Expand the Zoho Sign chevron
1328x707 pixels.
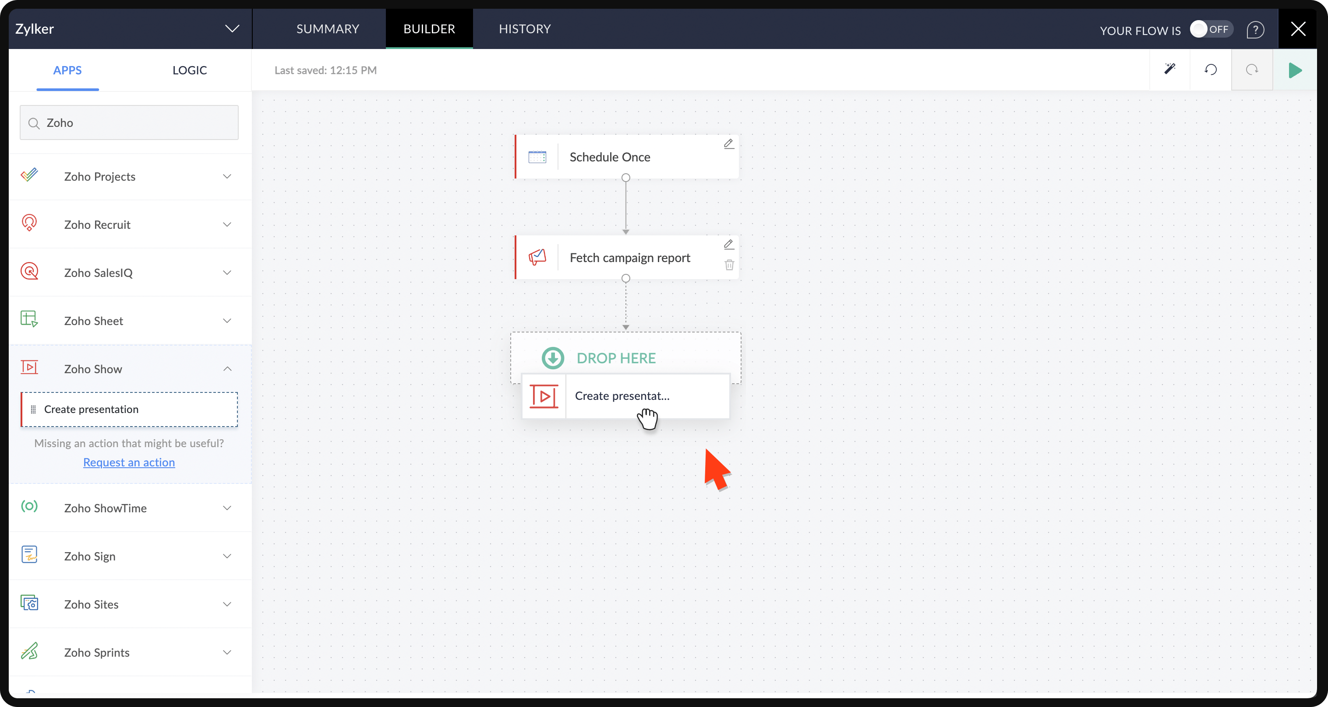pyautogui.click(x=227, y=556)
